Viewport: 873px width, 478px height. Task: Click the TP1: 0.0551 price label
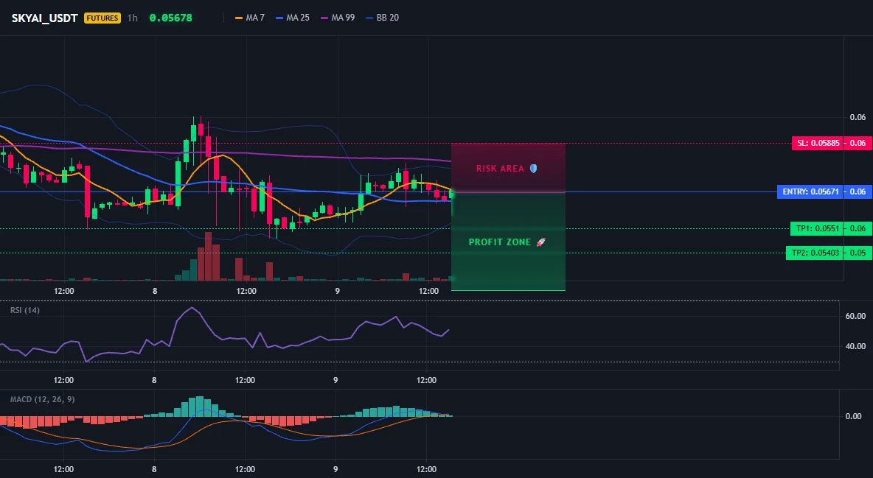tap(817, 229)
